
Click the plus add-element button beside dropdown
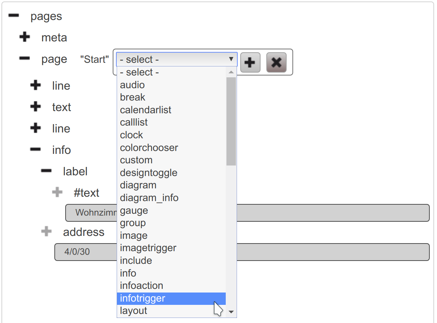point(250,62)
